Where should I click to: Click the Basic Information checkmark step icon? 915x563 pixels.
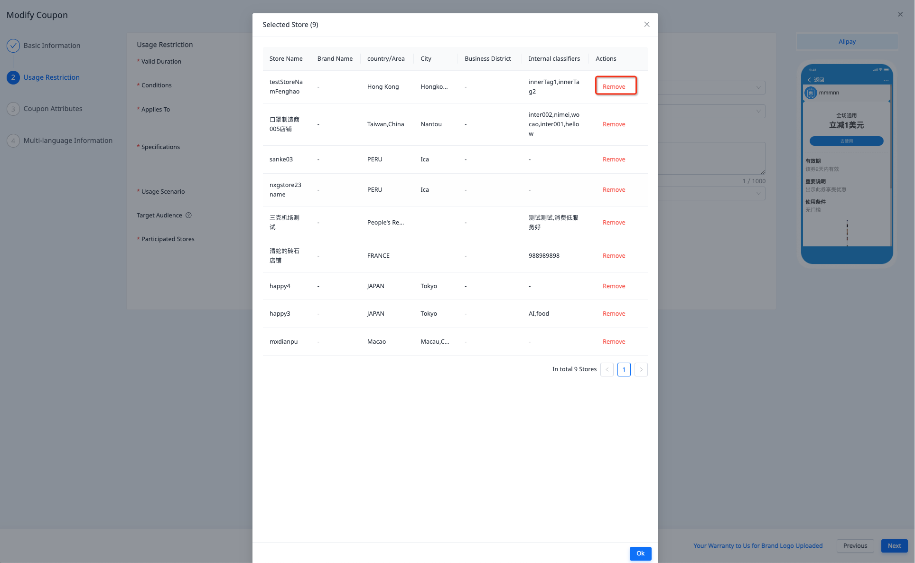(13, 46)
